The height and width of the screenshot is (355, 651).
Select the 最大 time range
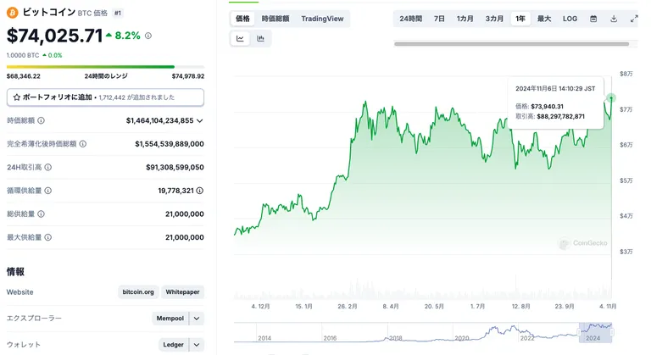pos(544,19)
